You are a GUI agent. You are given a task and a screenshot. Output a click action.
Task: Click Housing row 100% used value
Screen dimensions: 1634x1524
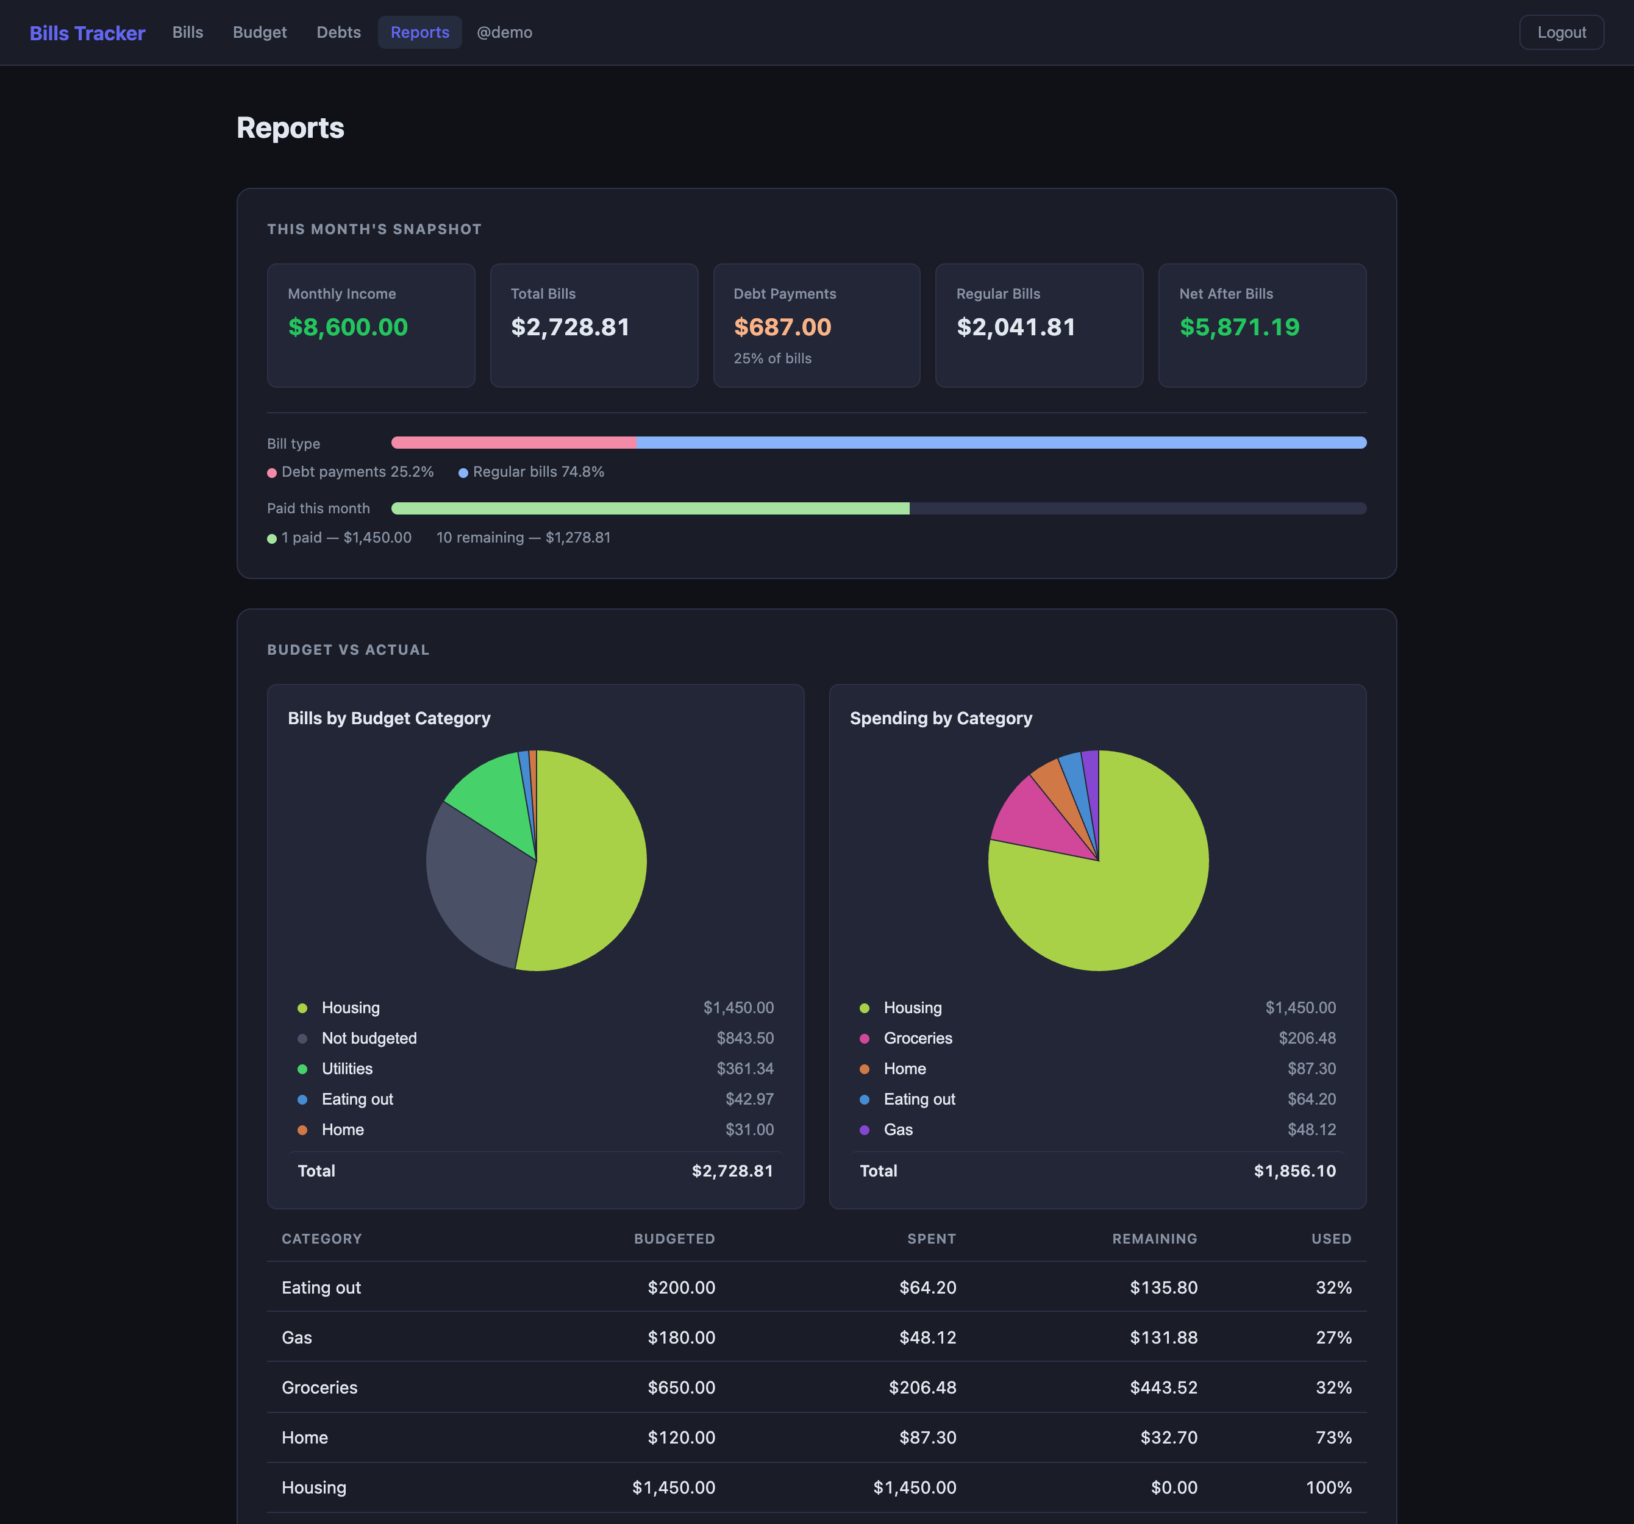1329,1488
